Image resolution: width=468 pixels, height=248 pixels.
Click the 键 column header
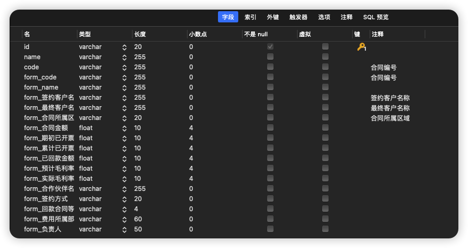tap(357, 34)
